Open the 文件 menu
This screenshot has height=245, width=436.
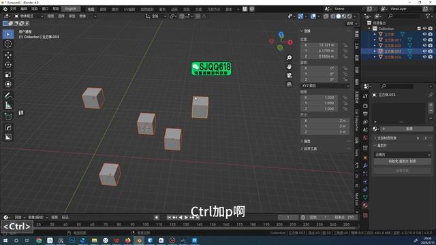pos(13,9)
